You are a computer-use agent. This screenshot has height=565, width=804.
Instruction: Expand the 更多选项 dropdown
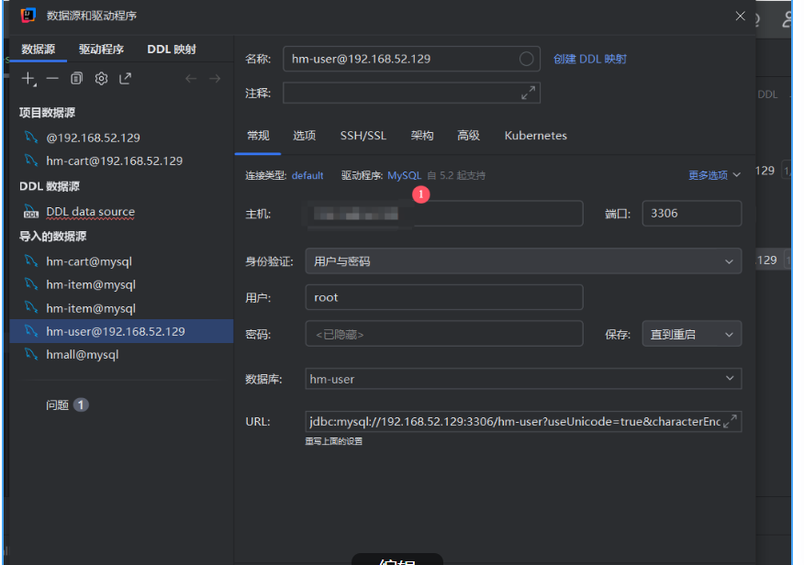click(x=714, y=175)
